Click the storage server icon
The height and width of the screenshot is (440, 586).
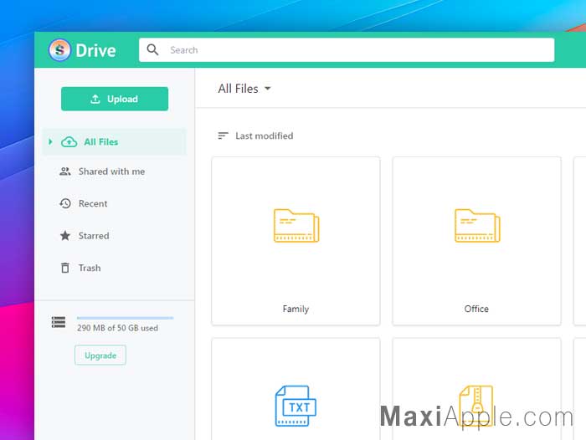click(x=59, y=322)
